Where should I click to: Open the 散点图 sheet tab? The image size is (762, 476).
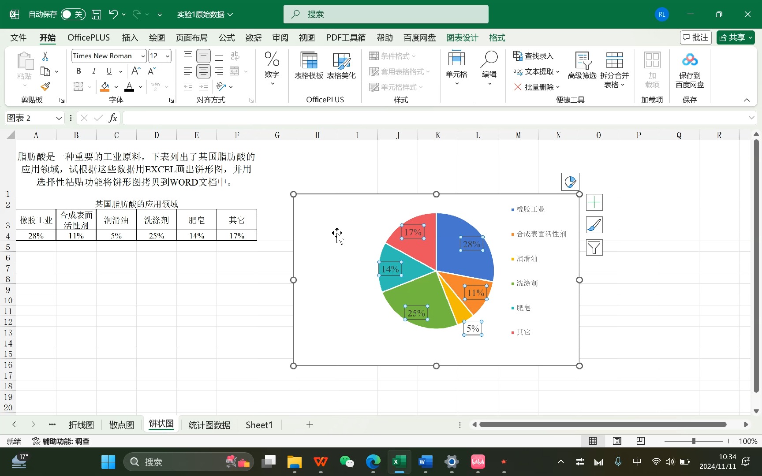coord(121,424)
